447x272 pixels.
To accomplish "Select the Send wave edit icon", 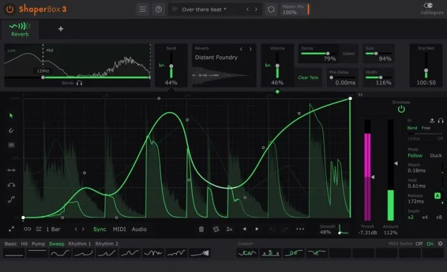I will 162,66.
